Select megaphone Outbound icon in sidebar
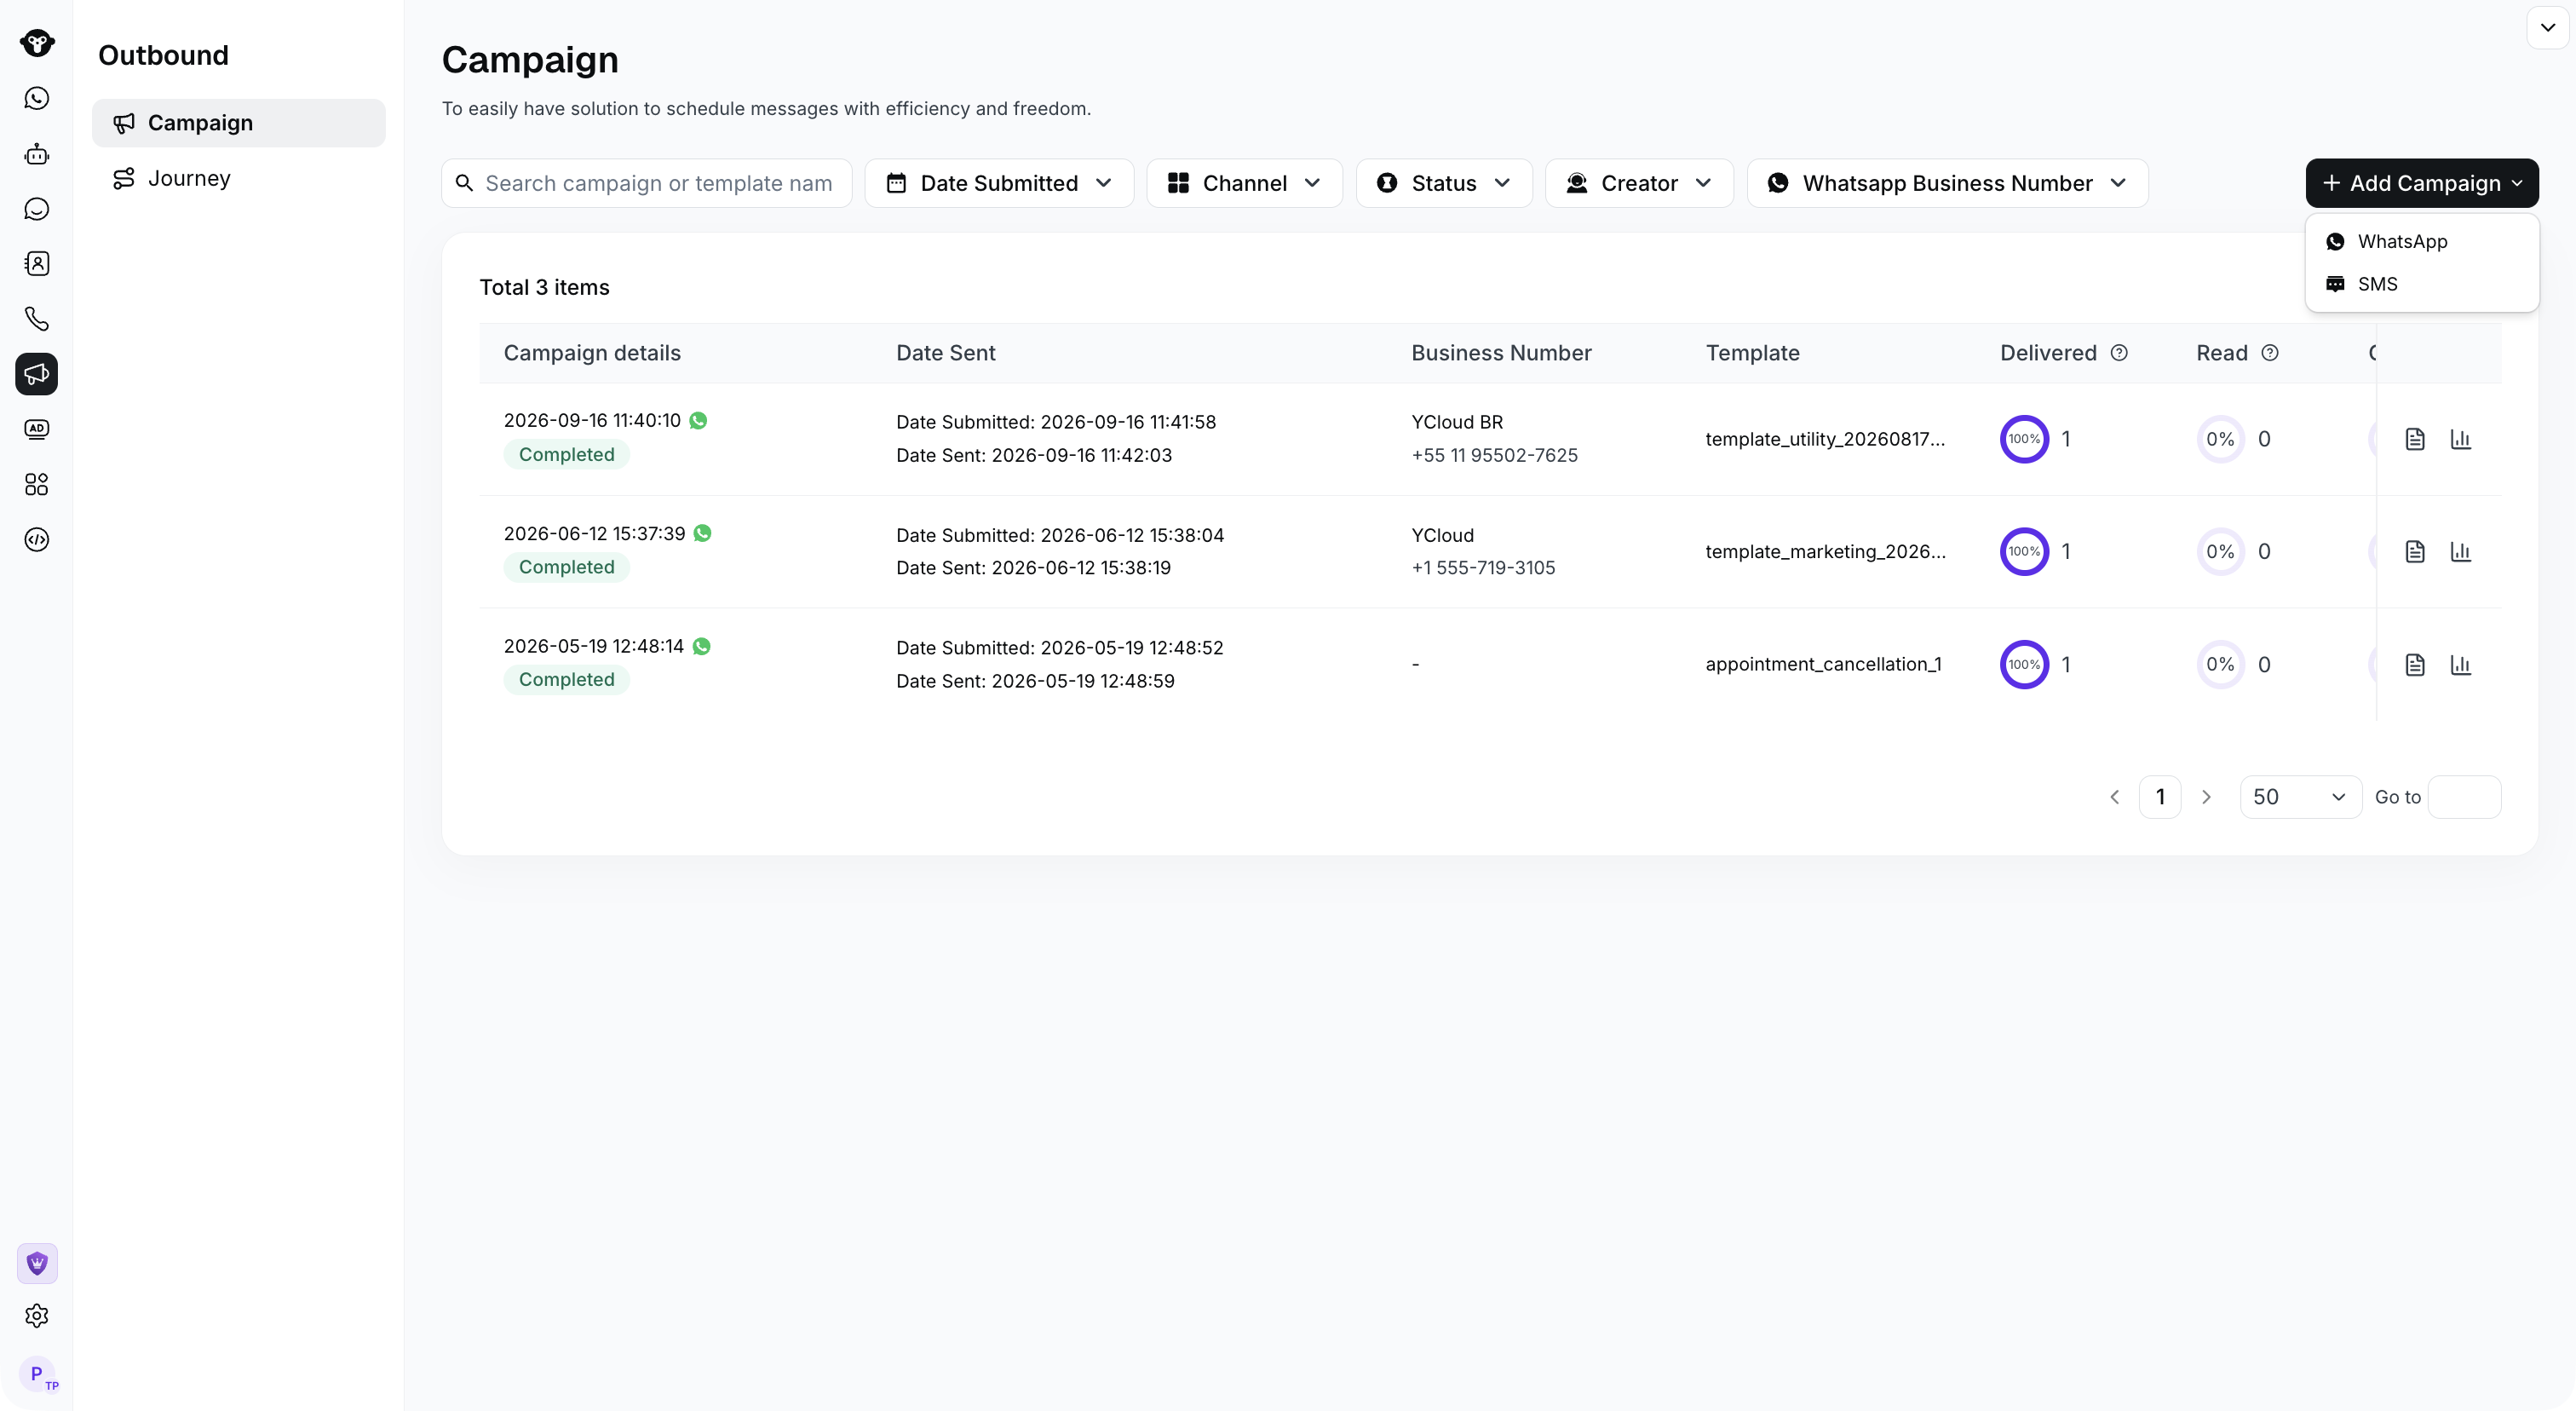 tap(37, 374)
